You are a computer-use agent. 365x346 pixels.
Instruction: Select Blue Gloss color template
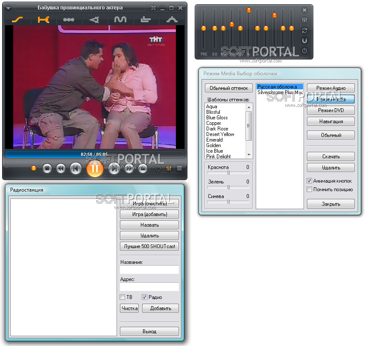[217, 118]
